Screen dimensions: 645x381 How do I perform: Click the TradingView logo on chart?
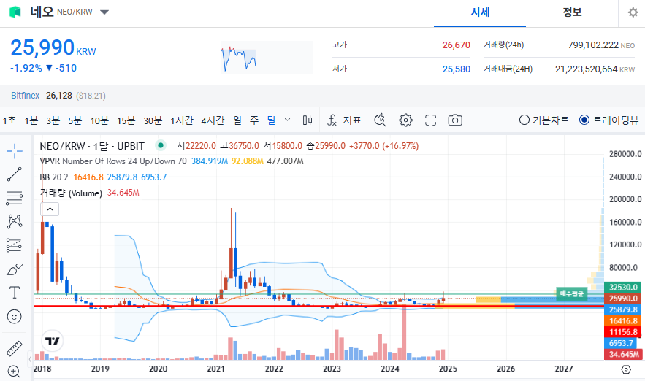[53, 341]
